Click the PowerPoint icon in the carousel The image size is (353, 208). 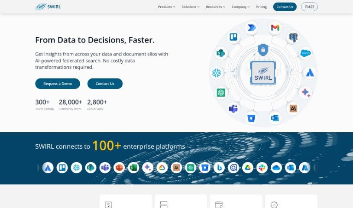[119, 167]
